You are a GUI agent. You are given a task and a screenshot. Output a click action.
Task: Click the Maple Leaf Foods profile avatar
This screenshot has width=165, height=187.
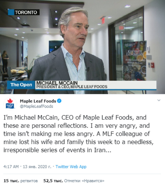click(10, 104)
